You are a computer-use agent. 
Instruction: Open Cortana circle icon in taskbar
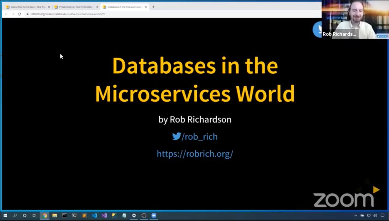pyautogui.click(x=25, y=215)
